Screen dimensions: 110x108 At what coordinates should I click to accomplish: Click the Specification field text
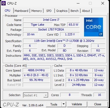coord(64,41)
